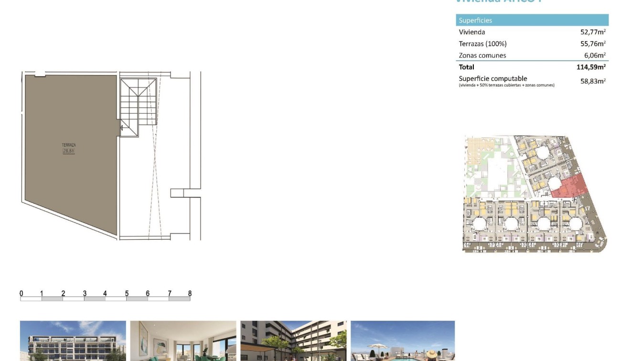630x361 pixels.
Task: Click the 4 mark on the scale bar
Action: (105, 293)
